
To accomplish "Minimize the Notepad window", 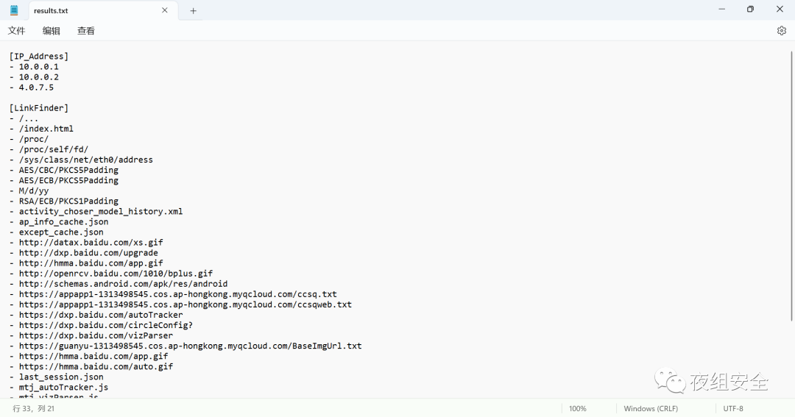I will (x=721, y=9).
